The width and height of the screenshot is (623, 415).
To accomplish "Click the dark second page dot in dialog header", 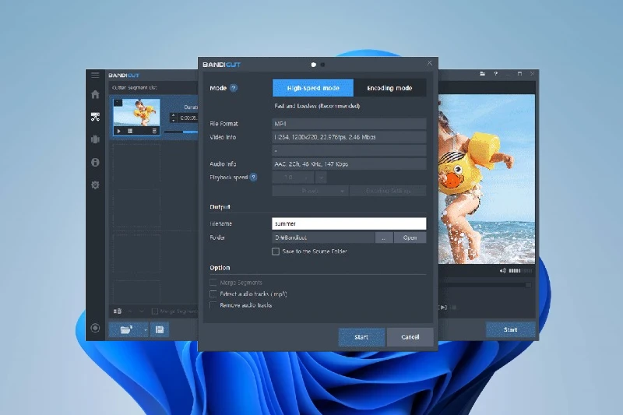I will tap(322, 65).
